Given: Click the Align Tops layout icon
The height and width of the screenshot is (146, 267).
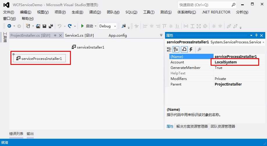Looking at the screenshot, I should (x=164, y=26).
